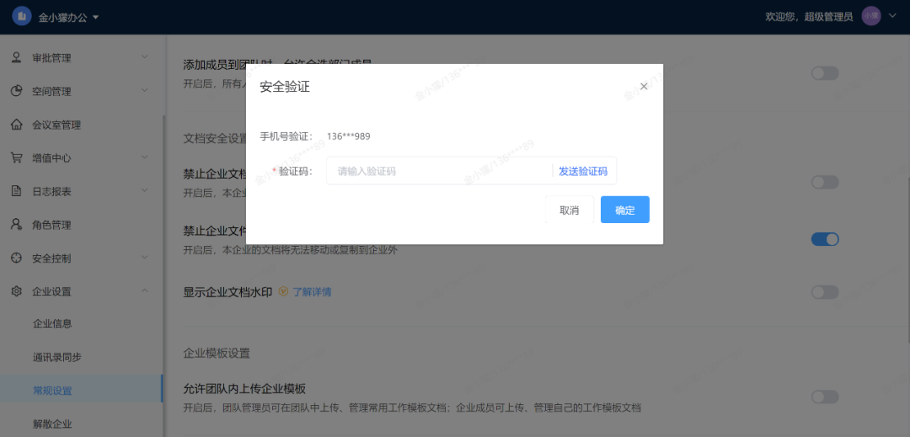Click the 取消 button
The image size is (910, 437).
(x=569, y=210)
